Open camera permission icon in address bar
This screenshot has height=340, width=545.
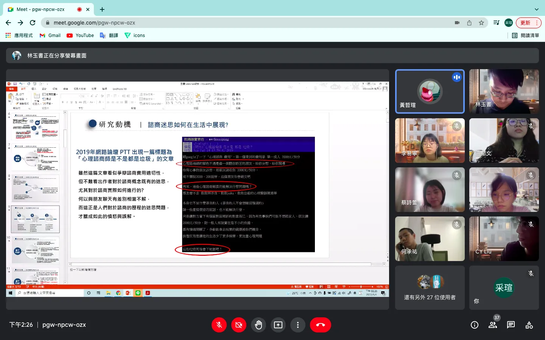457,23
